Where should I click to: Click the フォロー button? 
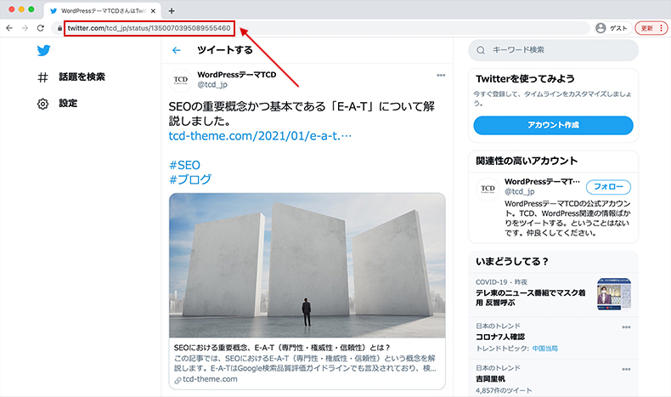608,187
